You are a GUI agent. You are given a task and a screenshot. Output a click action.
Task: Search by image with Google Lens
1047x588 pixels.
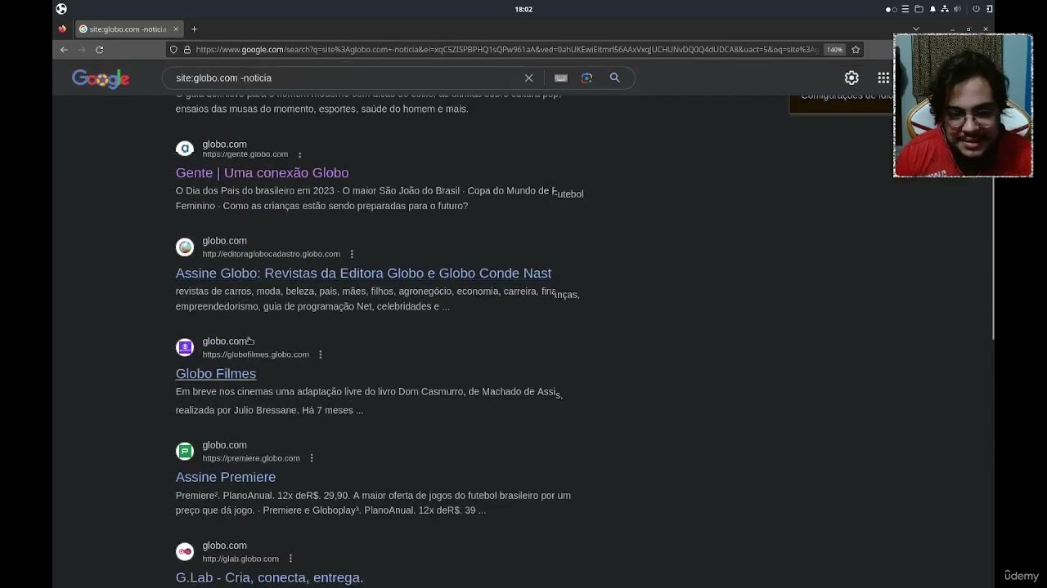tap(586, 78)
